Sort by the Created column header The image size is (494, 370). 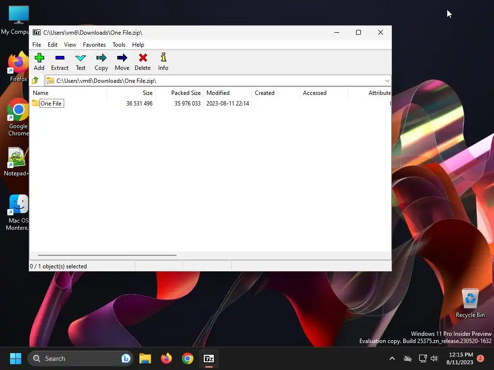point(275,93)
